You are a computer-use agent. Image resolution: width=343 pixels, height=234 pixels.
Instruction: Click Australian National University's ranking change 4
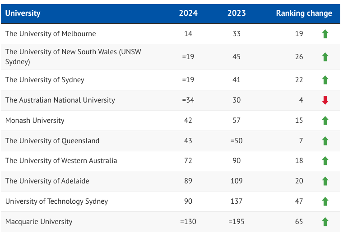click(x=301, y=100)
